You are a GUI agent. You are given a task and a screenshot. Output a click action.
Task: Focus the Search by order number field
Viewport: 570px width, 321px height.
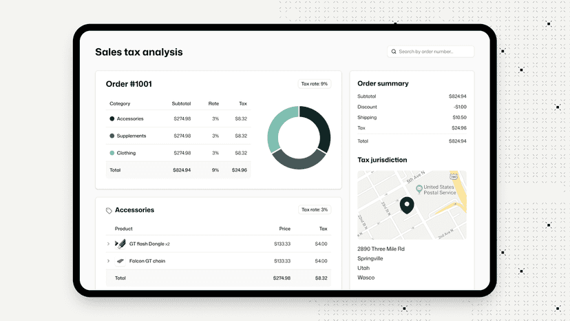430,52
